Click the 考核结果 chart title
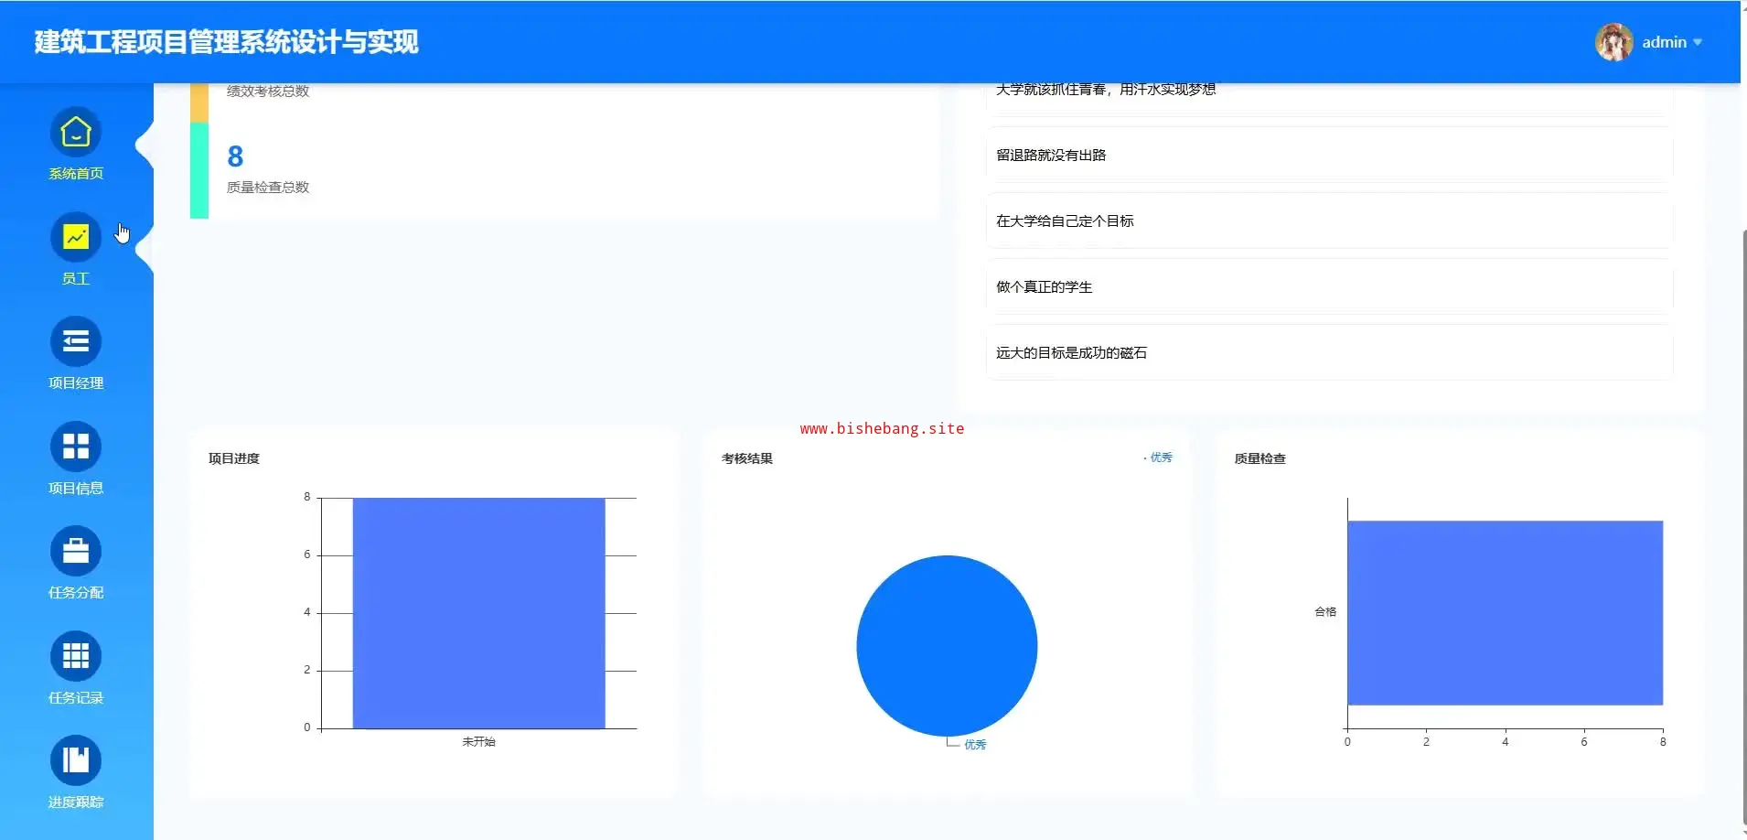Screen dimensions: 1747x840 (x=747, y=458)
